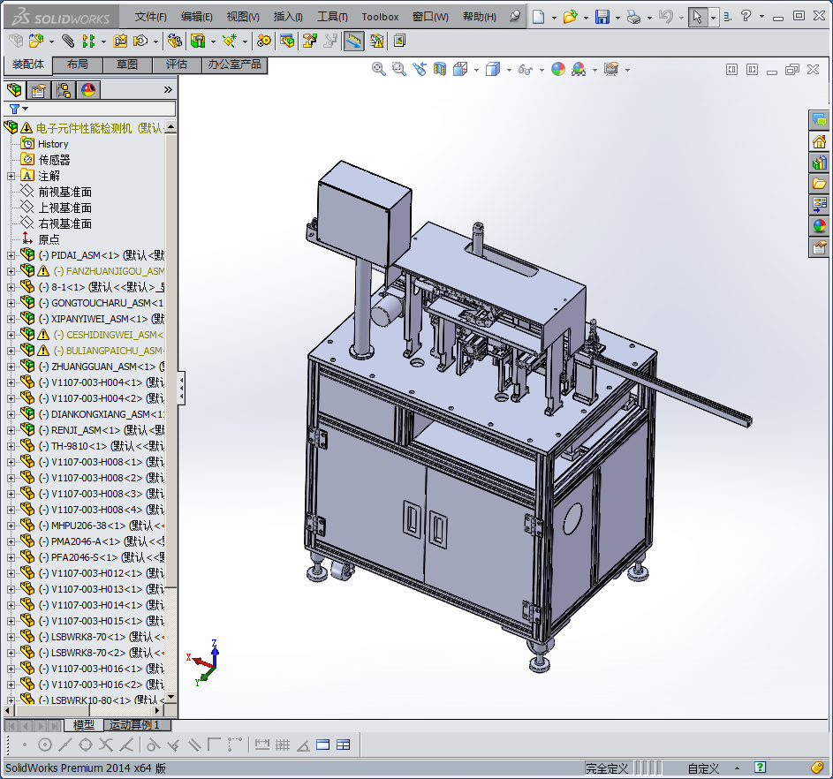The image size is (833, 779).
Task: Click the Zoom to Fit magnifier icon
Action: click(379, 69)
